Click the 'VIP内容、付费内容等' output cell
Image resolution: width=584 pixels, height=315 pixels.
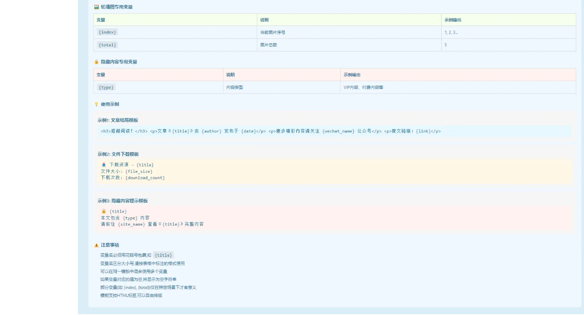pos(458,87)
